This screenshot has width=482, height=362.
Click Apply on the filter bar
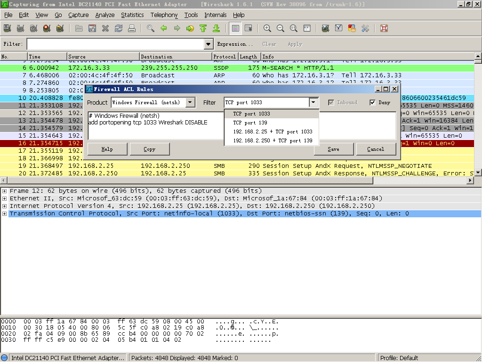[295, 44]
